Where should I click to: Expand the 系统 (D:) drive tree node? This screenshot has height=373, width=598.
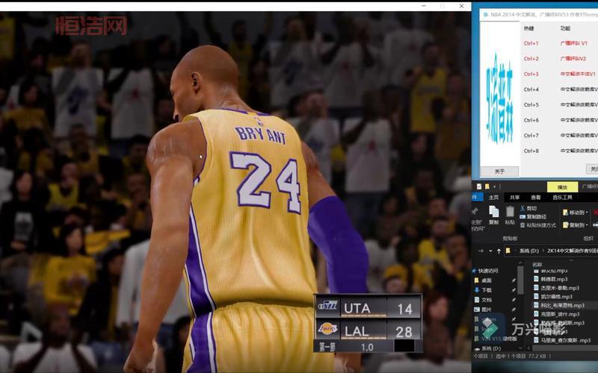[x=475, y=348]
